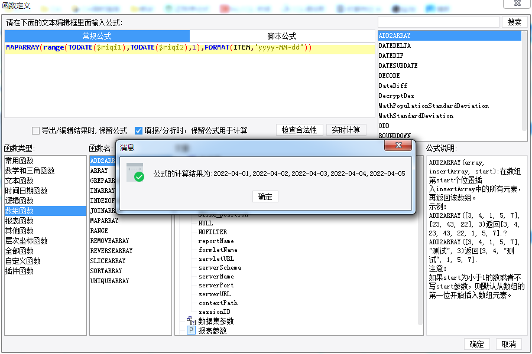
Task: Select DECODE in search results list
Action: pyautogui.click(x=450, y=76)
